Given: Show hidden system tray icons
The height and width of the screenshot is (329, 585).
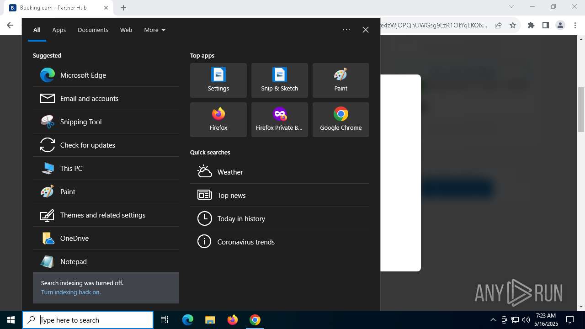Looking at the screenshot, I should pos(493,320).
